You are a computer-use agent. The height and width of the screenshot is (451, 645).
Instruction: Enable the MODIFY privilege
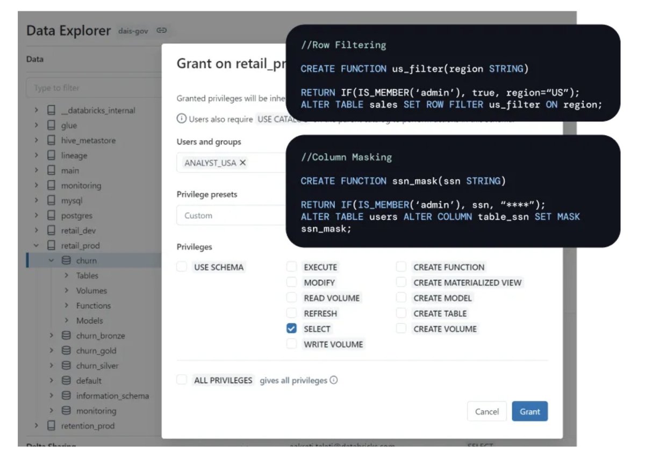pos(292,282)
